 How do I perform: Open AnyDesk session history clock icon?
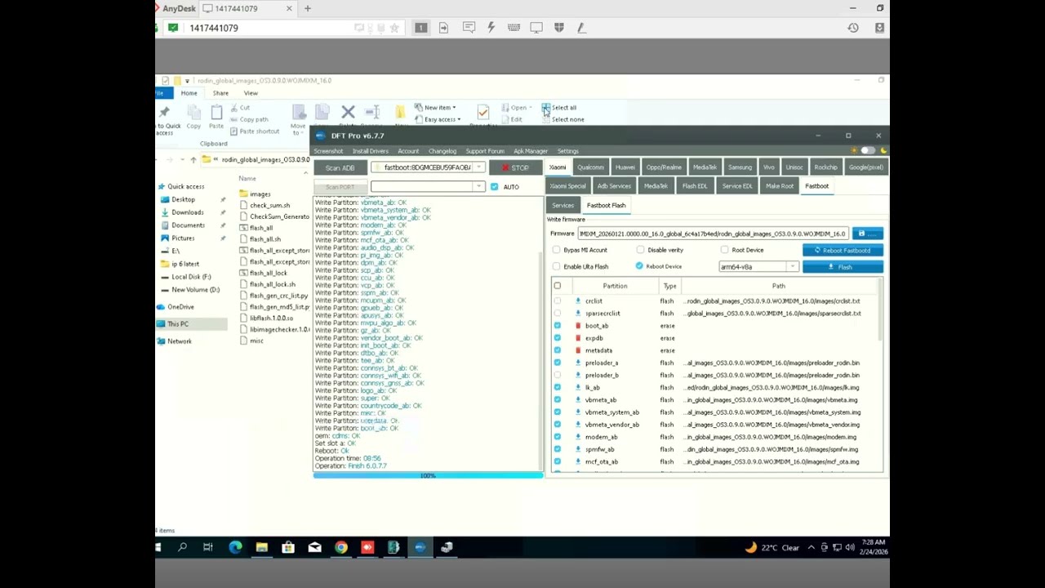(853, 28)
